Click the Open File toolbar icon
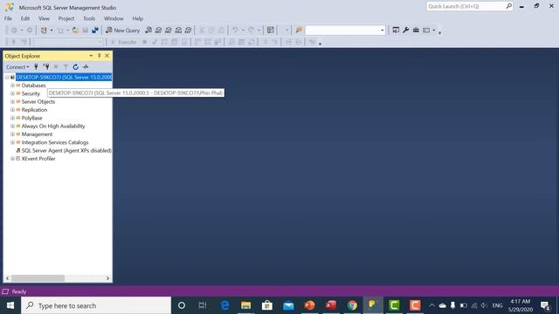559x314 pixels. [x=75, y=31]
